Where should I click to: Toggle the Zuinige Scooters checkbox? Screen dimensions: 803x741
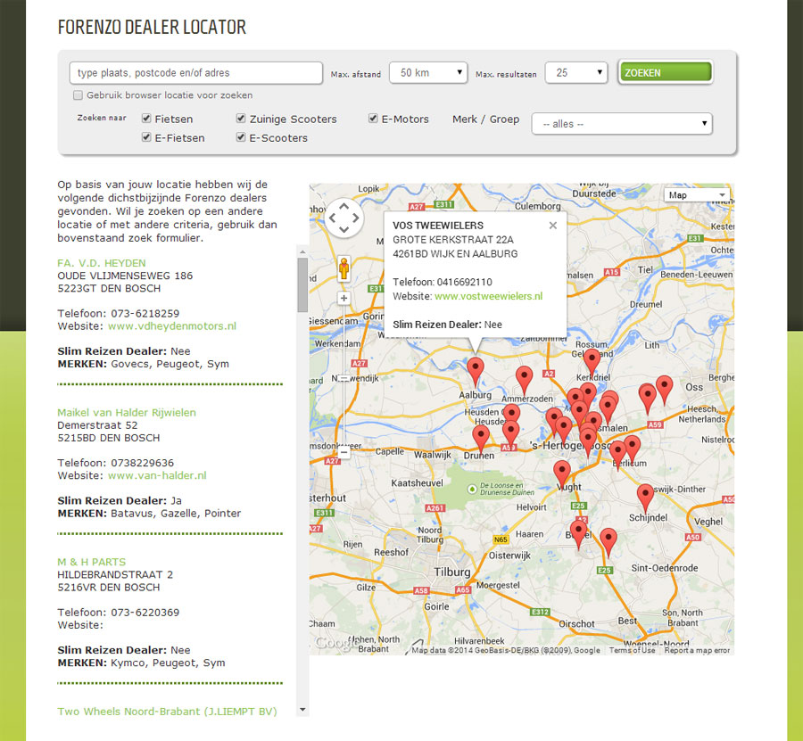click(241, 119)
